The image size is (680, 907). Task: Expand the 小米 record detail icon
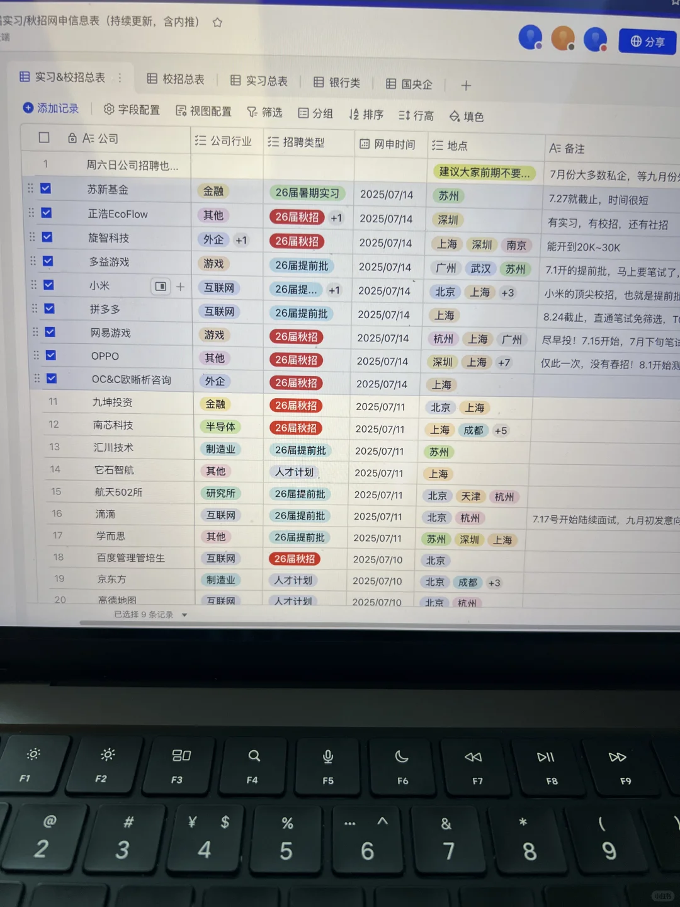(161, 287)
